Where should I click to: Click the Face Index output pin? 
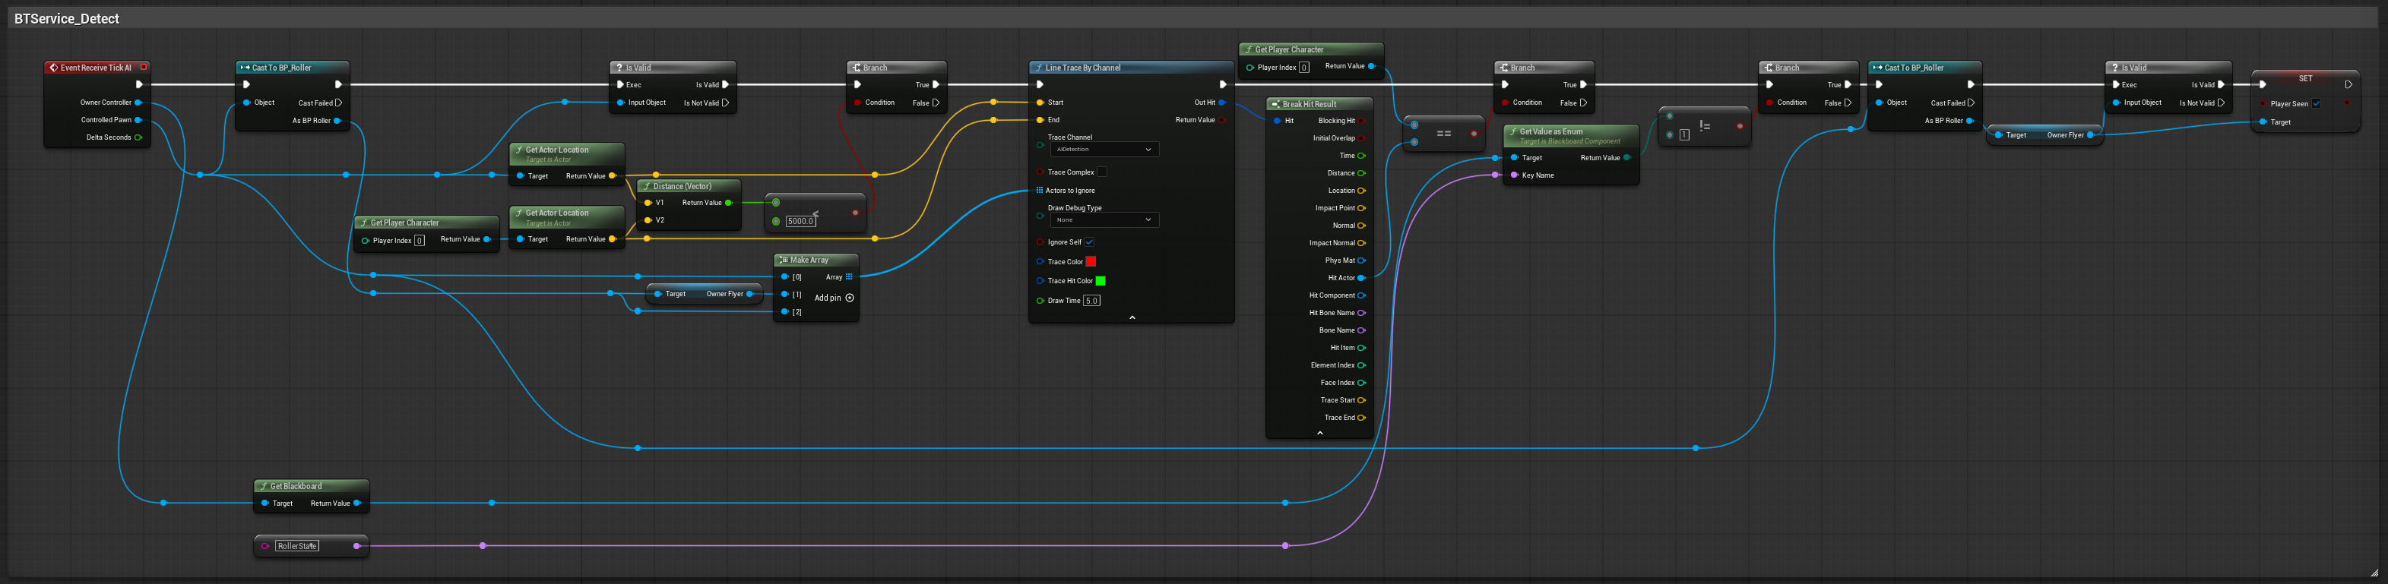pos(1362,383)
